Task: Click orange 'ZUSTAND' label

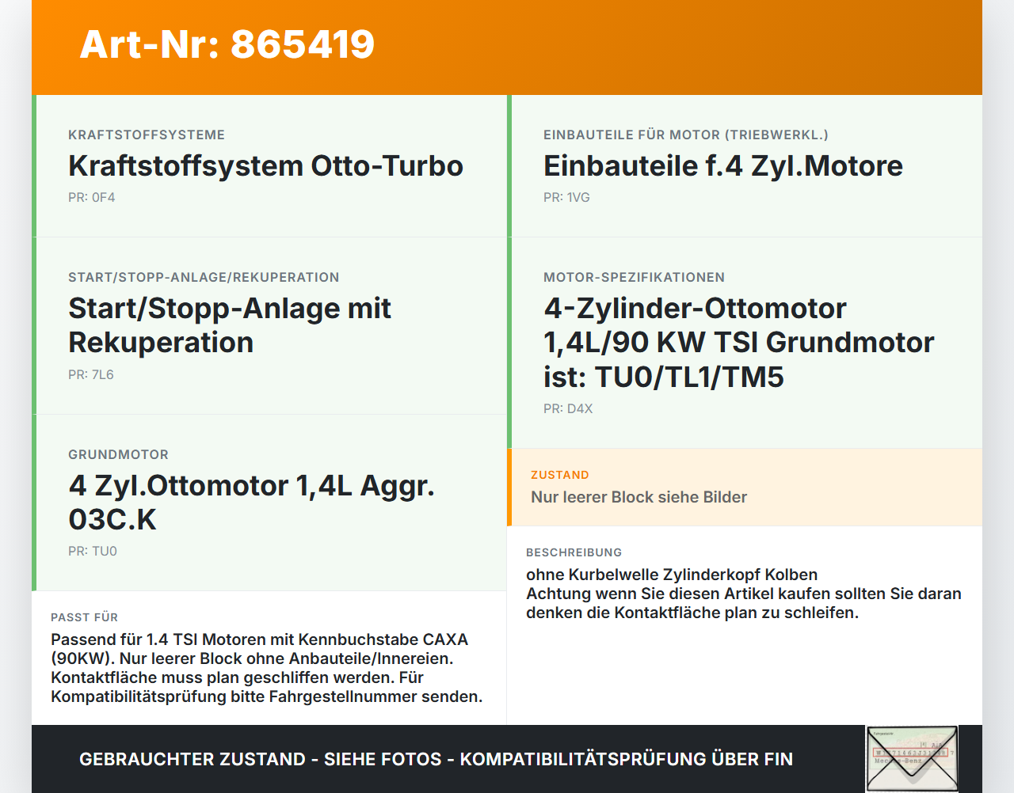Action: click(x=559, y=475)
